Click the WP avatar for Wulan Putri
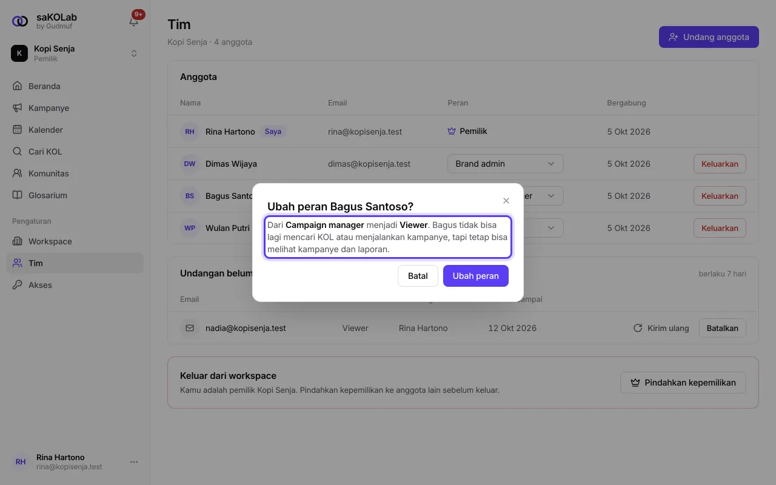The image size is (776, 485). tap(190, 228)
